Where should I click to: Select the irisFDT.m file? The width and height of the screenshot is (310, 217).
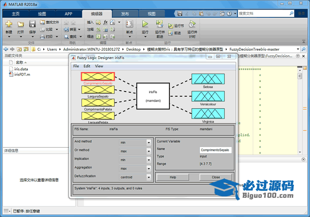[x=22, y=74]
